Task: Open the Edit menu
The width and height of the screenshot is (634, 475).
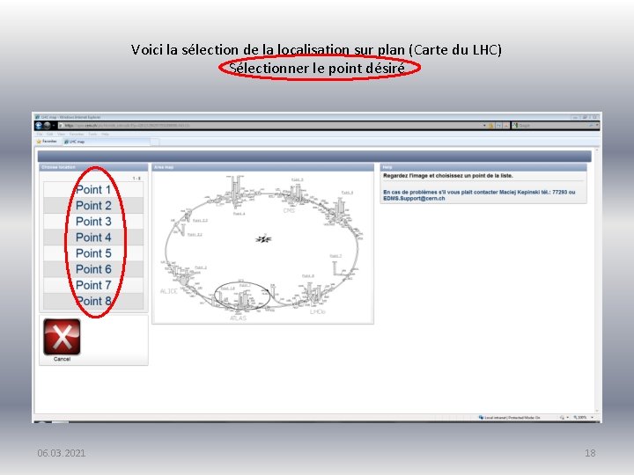Action: (49, 134)
